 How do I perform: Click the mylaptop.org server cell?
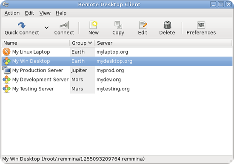pos(112,52)
